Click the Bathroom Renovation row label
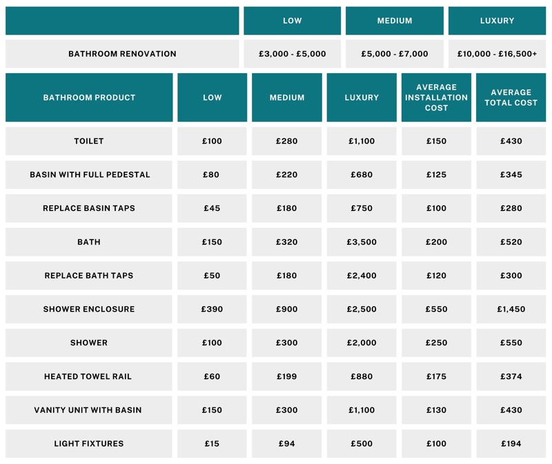Image resolution: width=552 pixels, height=464 pixels. tap(122, 54)
